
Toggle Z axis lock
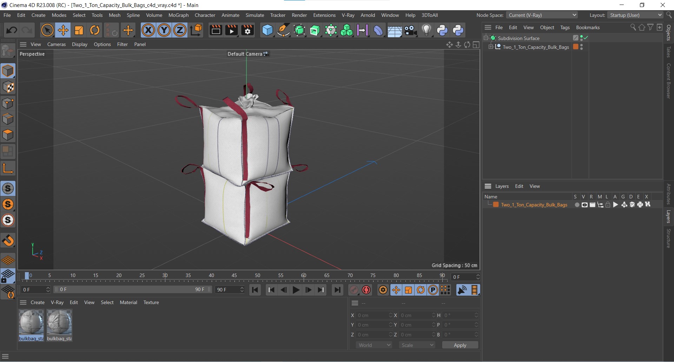tap(180, 30)
